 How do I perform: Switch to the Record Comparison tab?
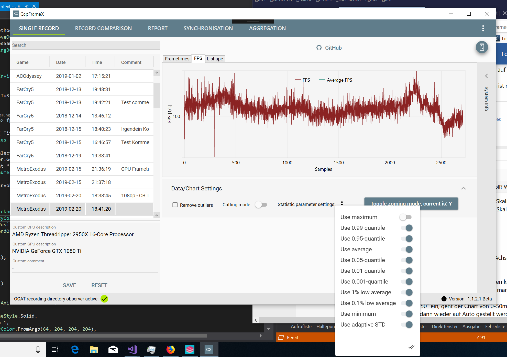[103, 28]
